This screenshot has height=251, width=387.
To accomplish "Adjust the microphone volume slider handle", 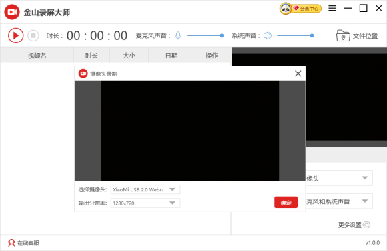I will pyautogui.click(x=222, y=35).
